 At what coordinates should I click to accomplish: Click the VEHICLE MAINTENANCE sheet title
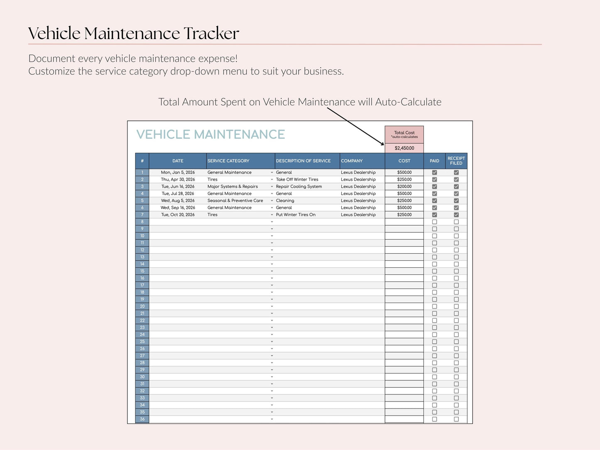(211, 135)
